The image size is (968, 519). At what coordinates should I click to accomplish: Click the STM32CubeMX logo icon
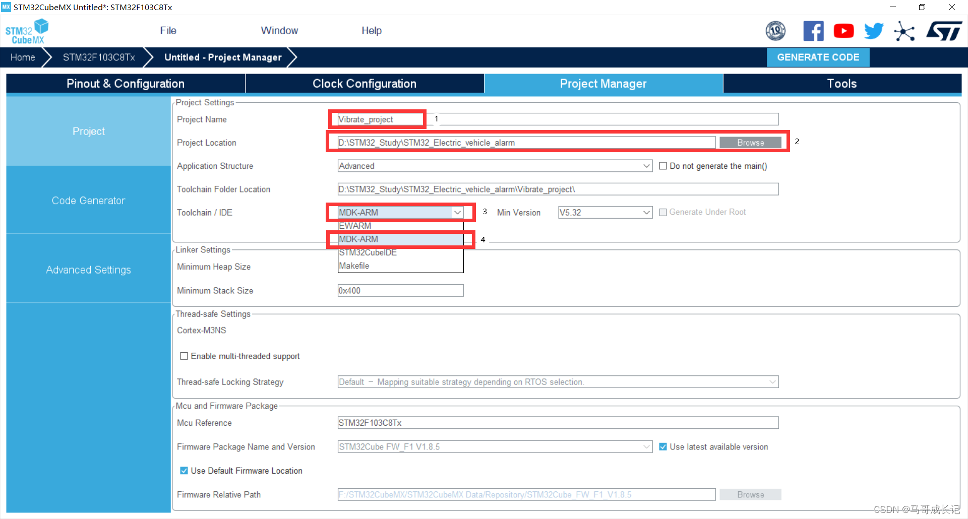pyautogui.click(x=27, y=31)
